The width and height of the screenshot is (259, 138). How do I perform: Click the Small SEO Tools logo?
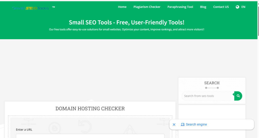click(x=31, y=8)
